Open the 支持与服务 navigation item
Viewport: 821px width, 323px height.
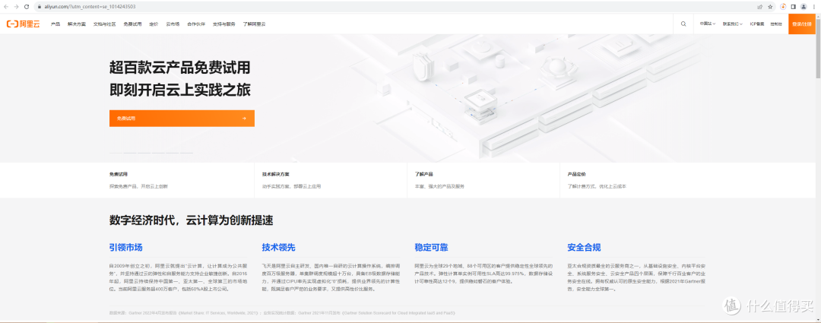[224, 24]
